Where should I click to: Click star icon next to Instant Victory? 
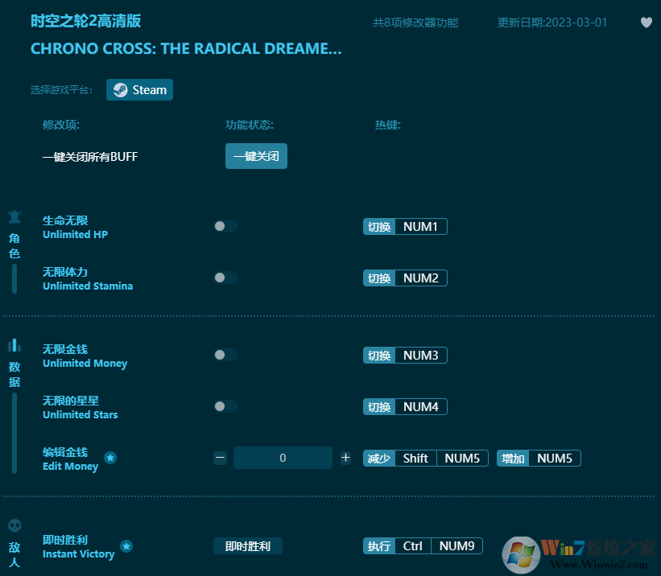(126, 546)
